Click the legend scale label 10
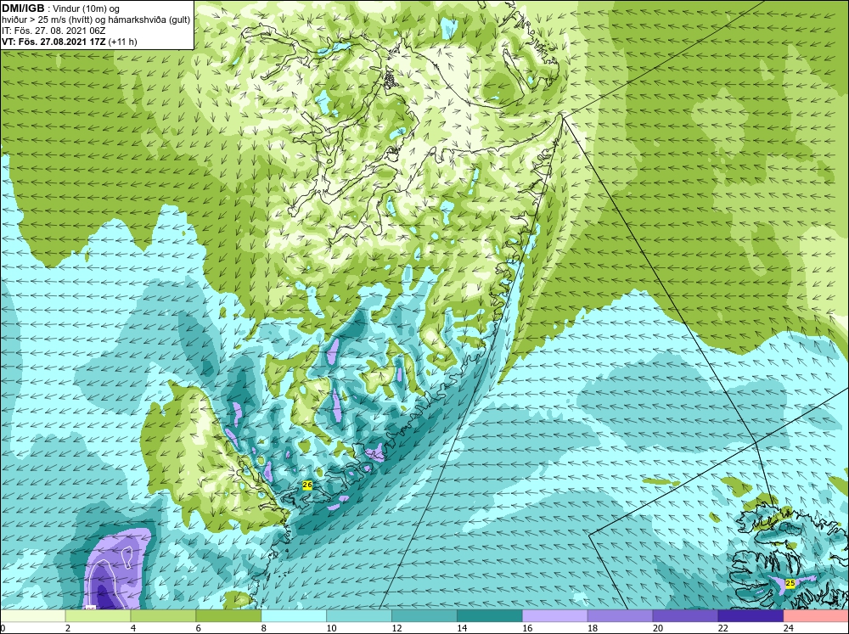849x634 pixels. [331, 628]
